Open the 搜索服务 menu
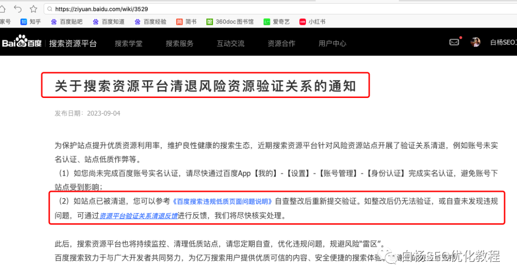The image size is (517, 279). pos(179,42)
